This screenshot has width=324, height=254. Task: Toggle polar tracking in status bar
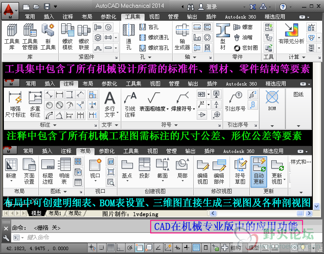(130, 248)
